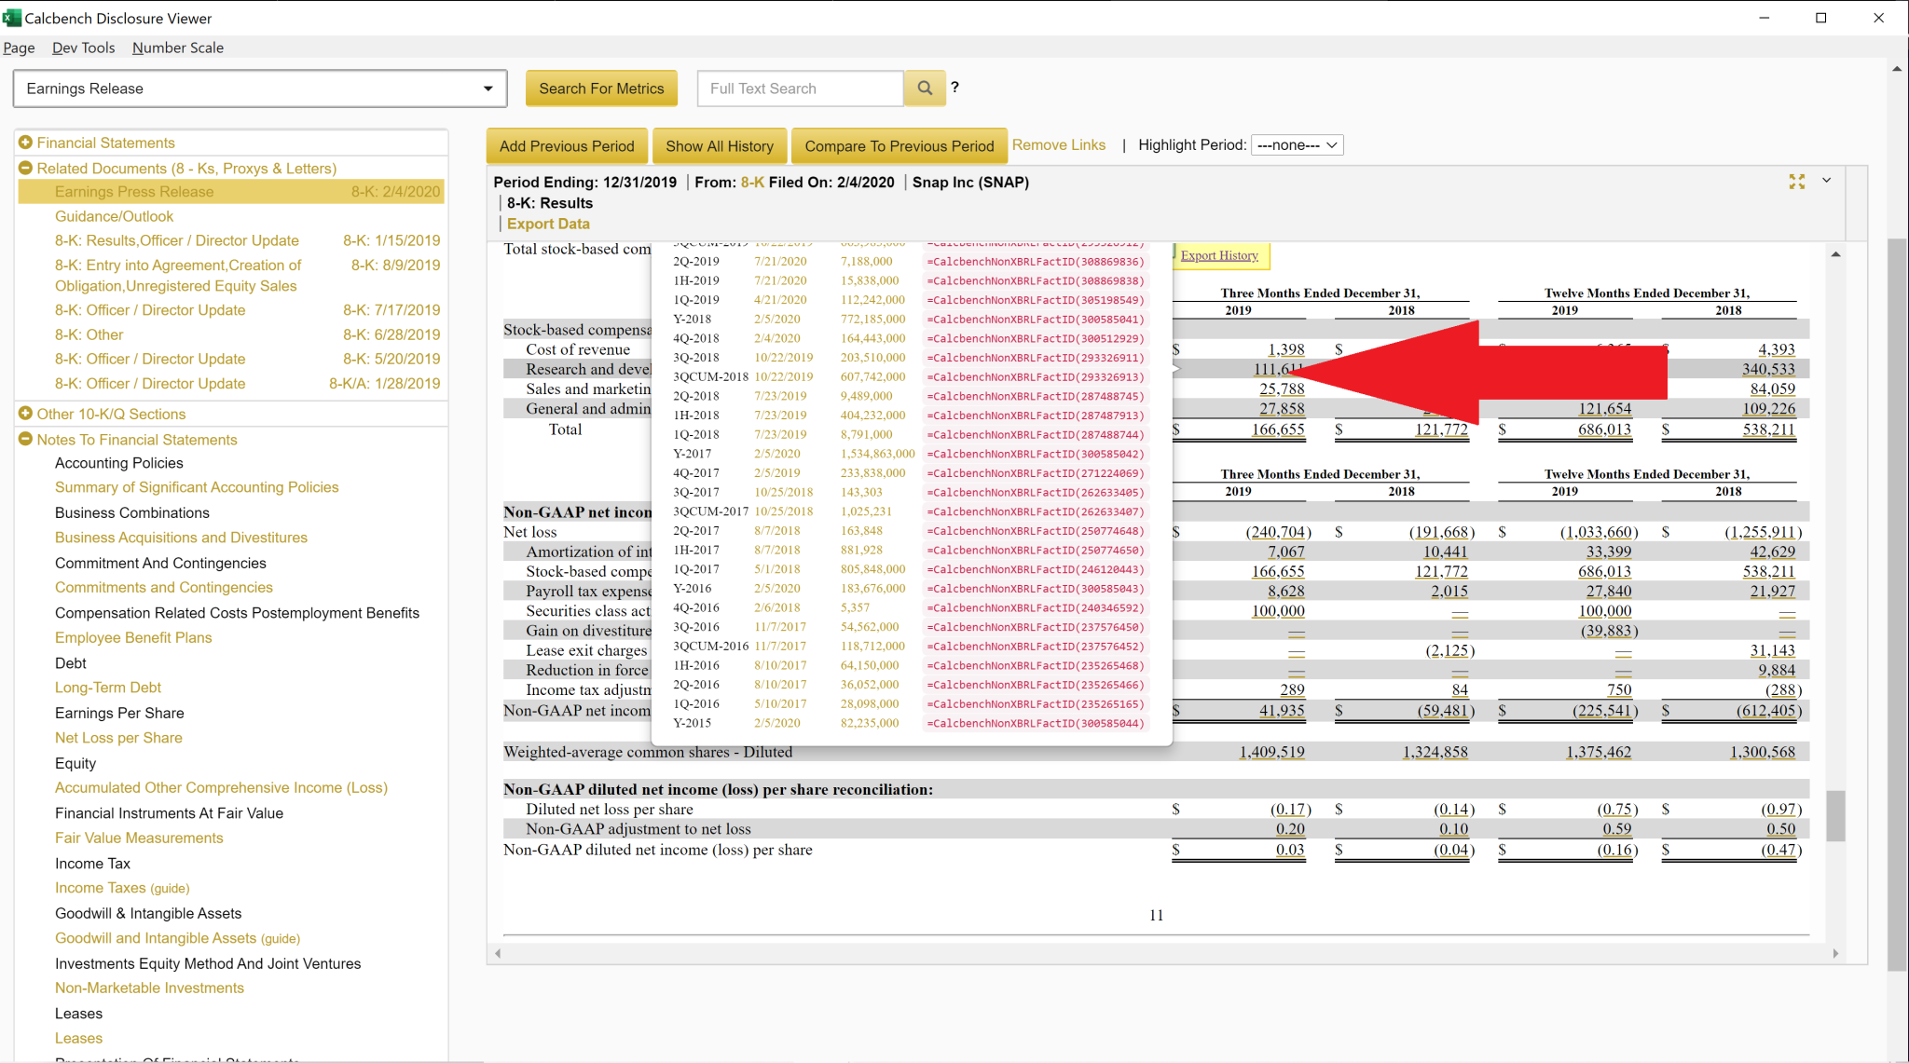Viewport: 1909px width, 1063px height.
Task: Collapse Notes To Financial Statements icon
Action: 25,440
